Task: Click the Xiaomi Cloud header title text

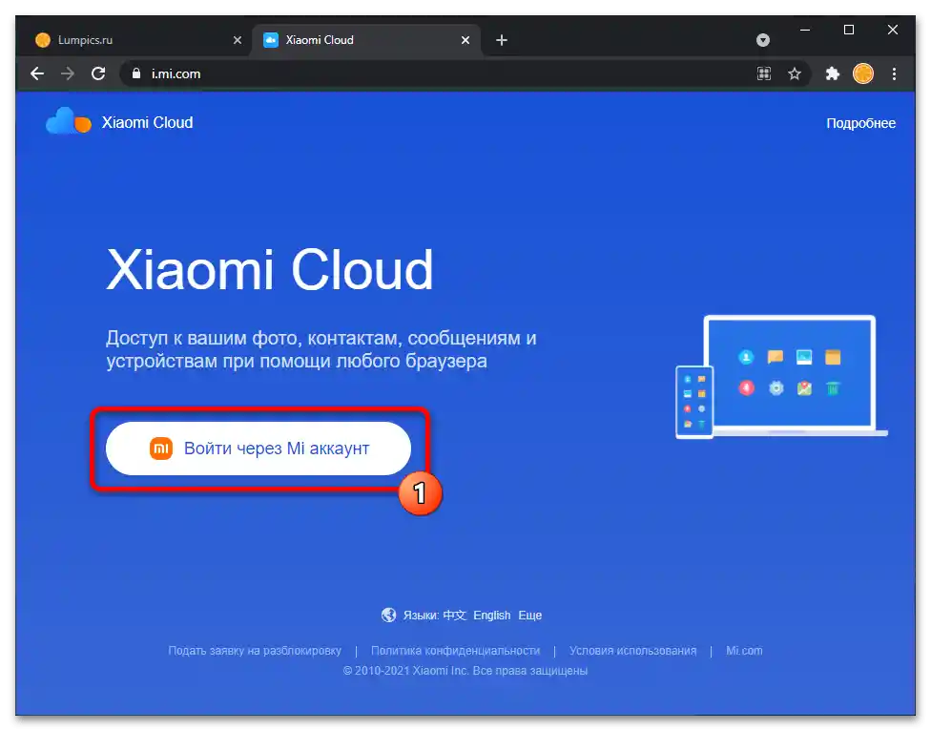Action: pyautogui.click(x=147, y=122)
